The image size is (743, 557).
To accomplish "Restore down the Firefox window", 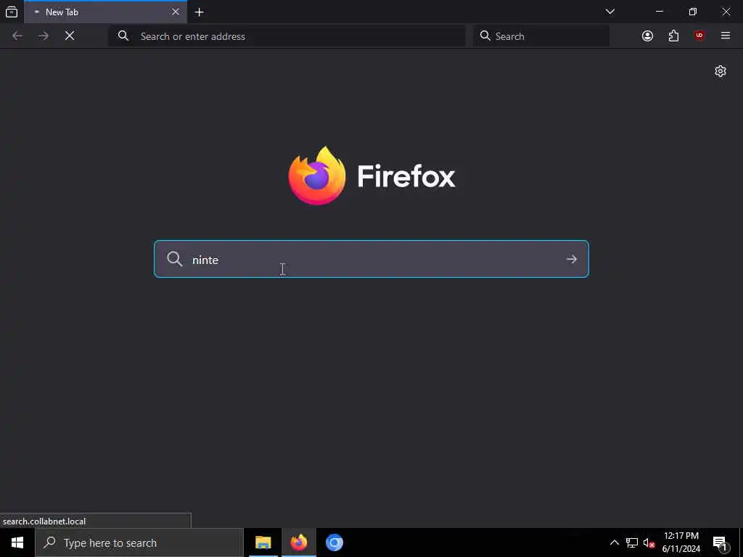I will 693,12.
